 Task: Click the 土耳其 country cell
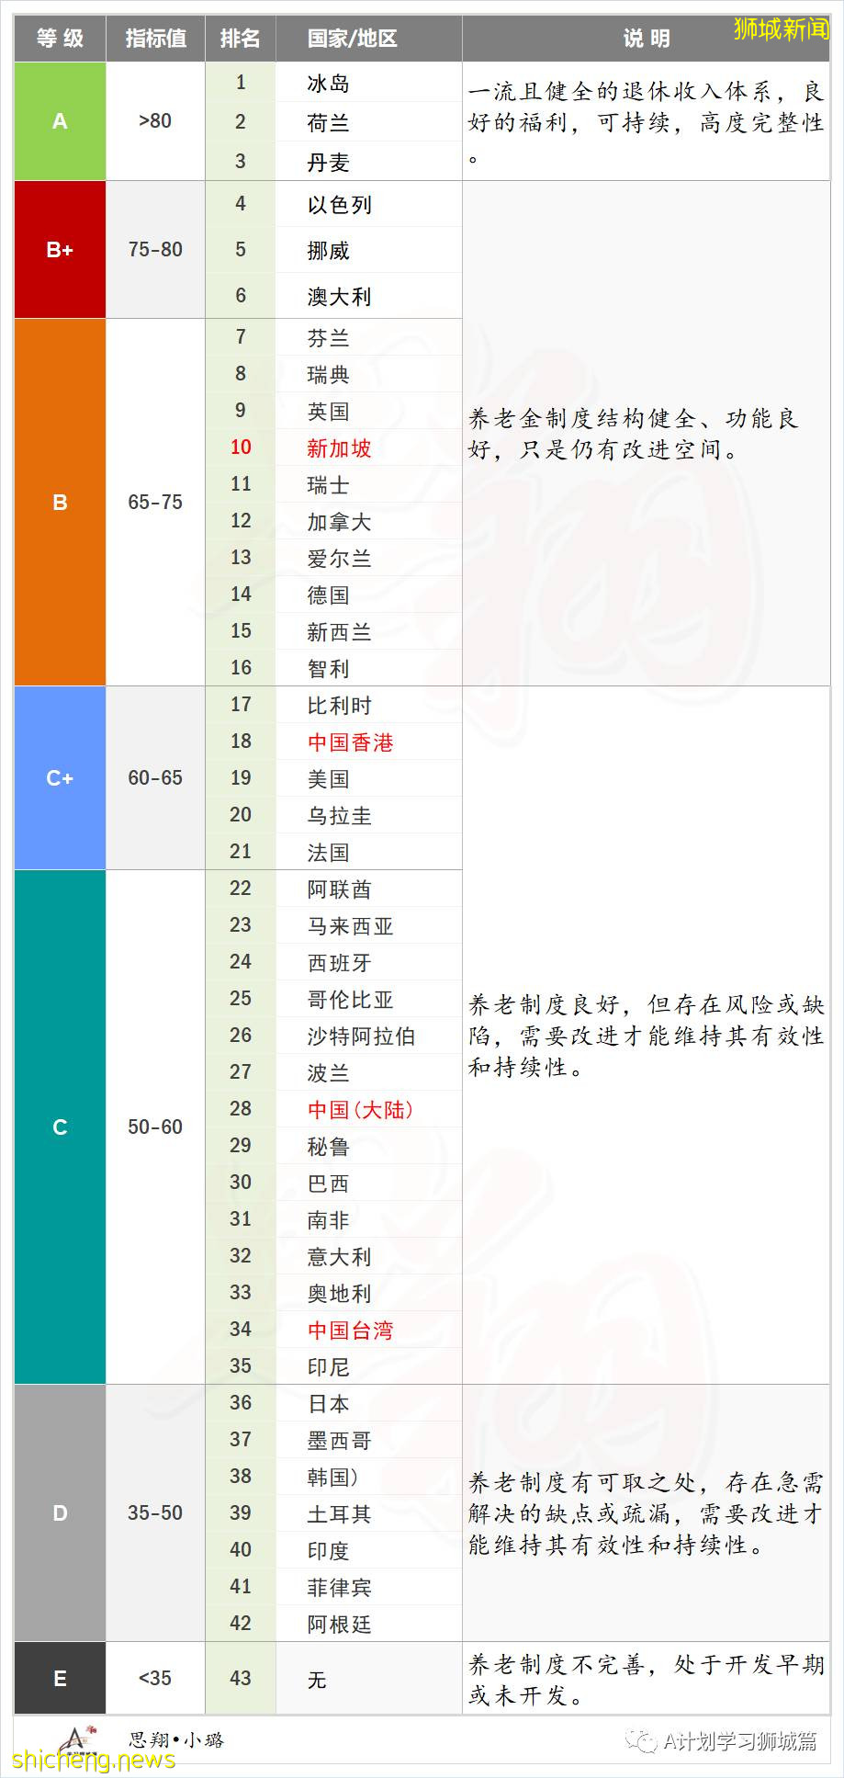tap(368, 1513)
